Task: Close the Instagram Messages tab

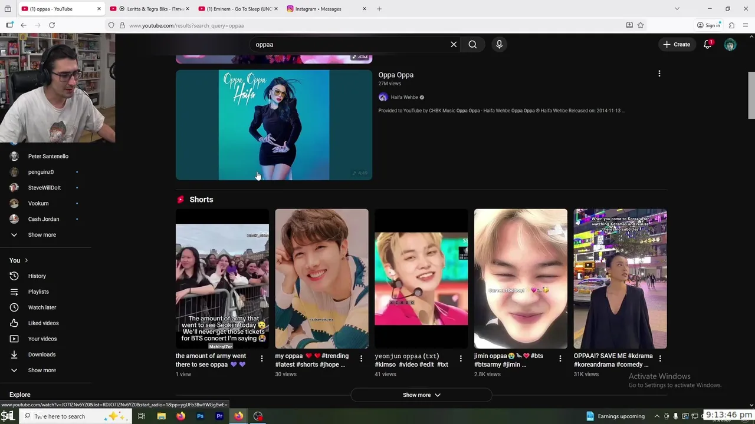Action: 364,9
